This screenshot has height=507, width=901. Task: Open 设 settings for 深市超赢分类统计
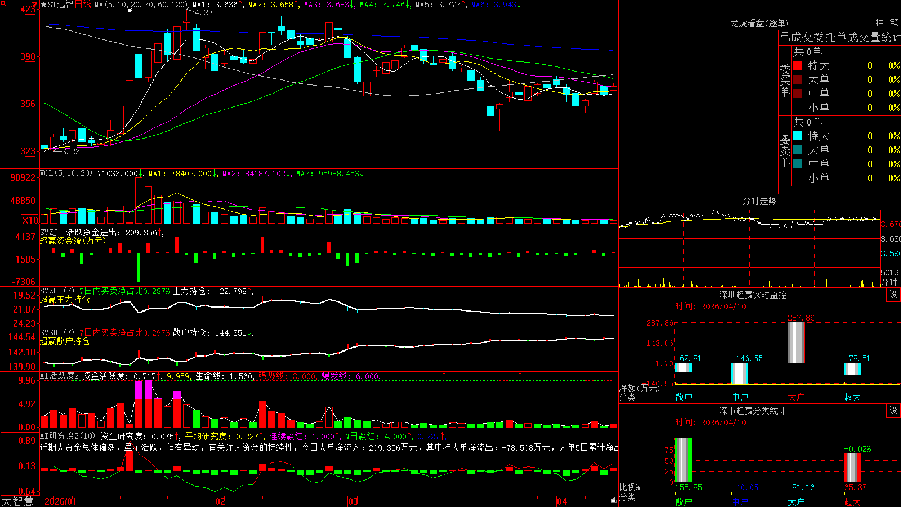pos(894,411)
